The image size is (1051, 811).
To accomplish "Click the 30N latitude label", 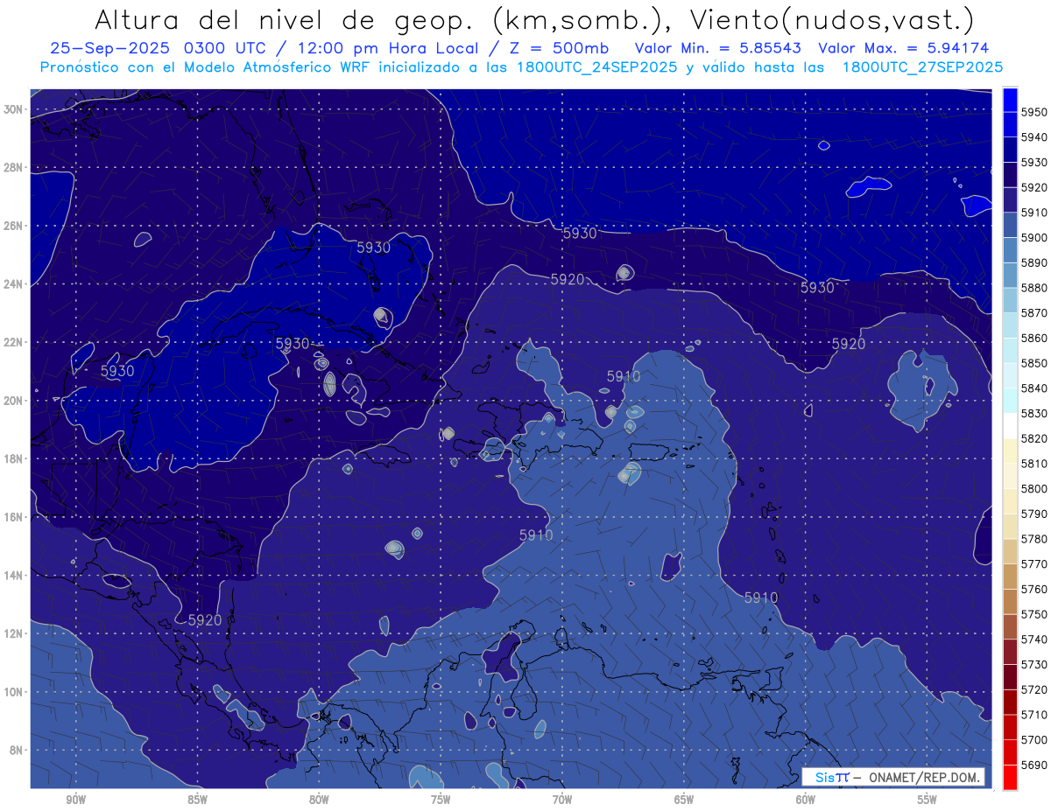I will click(12, 109).
